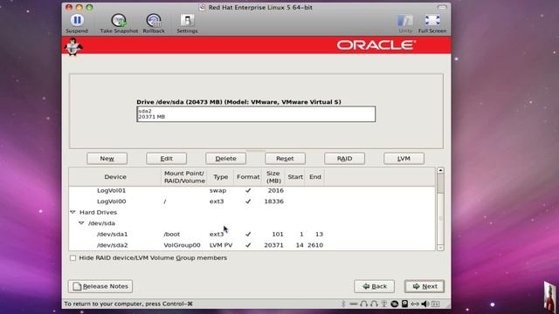Click the '18336' size cell
The width and height of the screenshot is (559, 314).
[273, 201]
